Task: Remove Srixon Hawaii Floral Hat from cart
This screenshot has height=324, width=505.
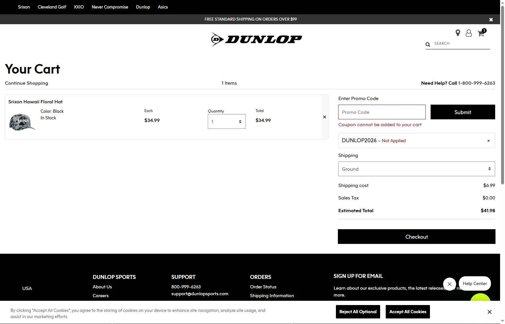Action: pyautogui.click(x=324, y=117)
